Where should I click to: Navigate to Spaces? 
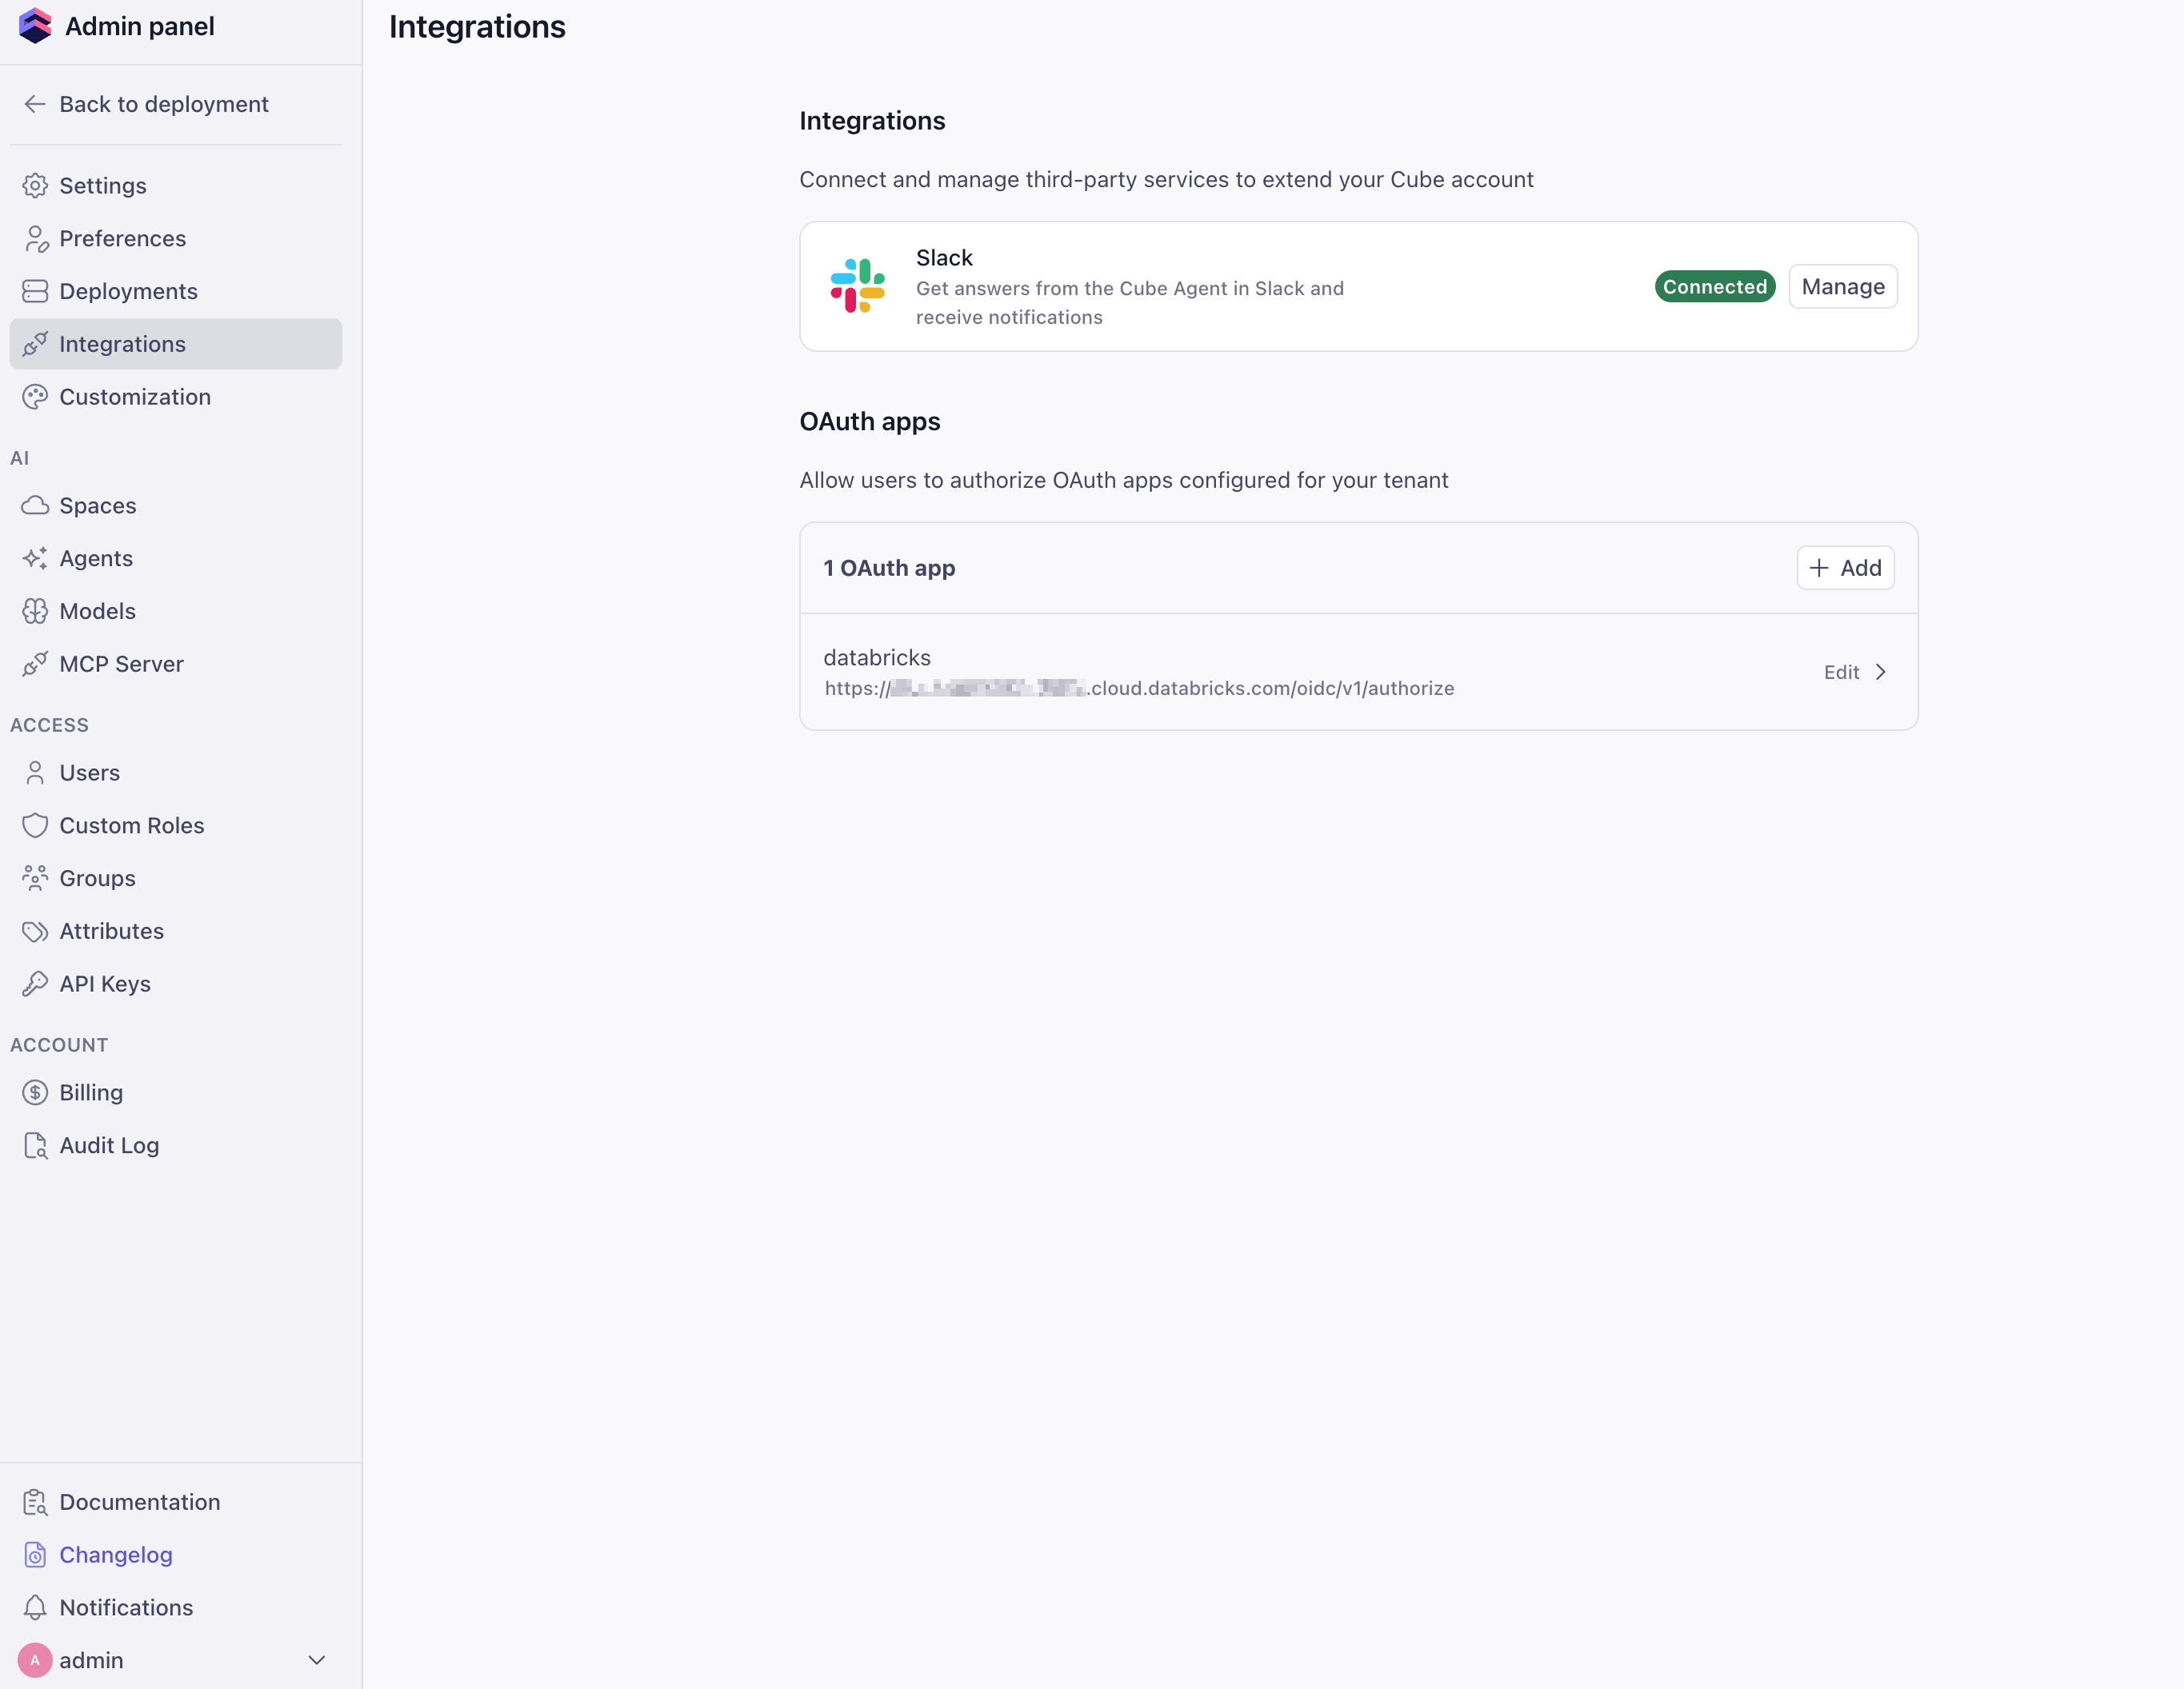pyautogui.click(x=176, y=505)
